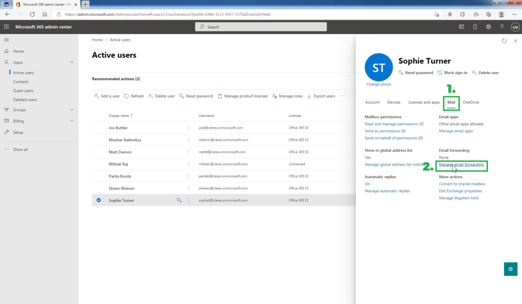
Task: Click Manage product licenses in toolbar
Action: [x=242, y=96]
